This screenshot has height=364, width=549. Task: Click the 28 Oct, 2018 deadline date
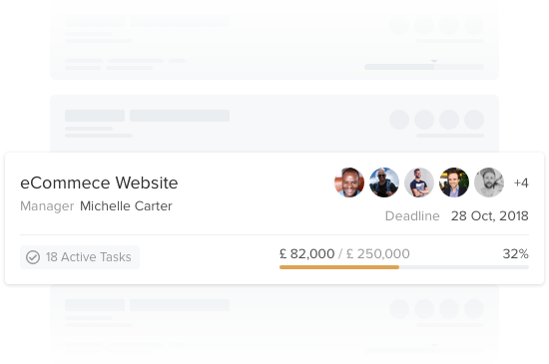pos(489,216)
